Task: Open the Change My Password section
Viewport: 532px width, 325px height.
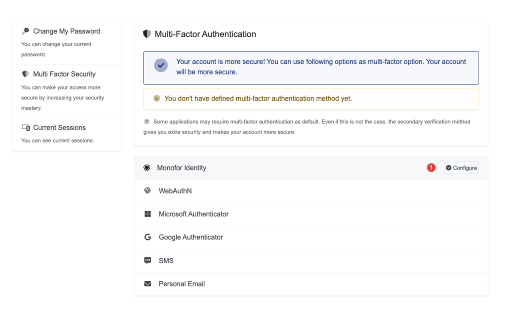Action: (x=66, y=31)
